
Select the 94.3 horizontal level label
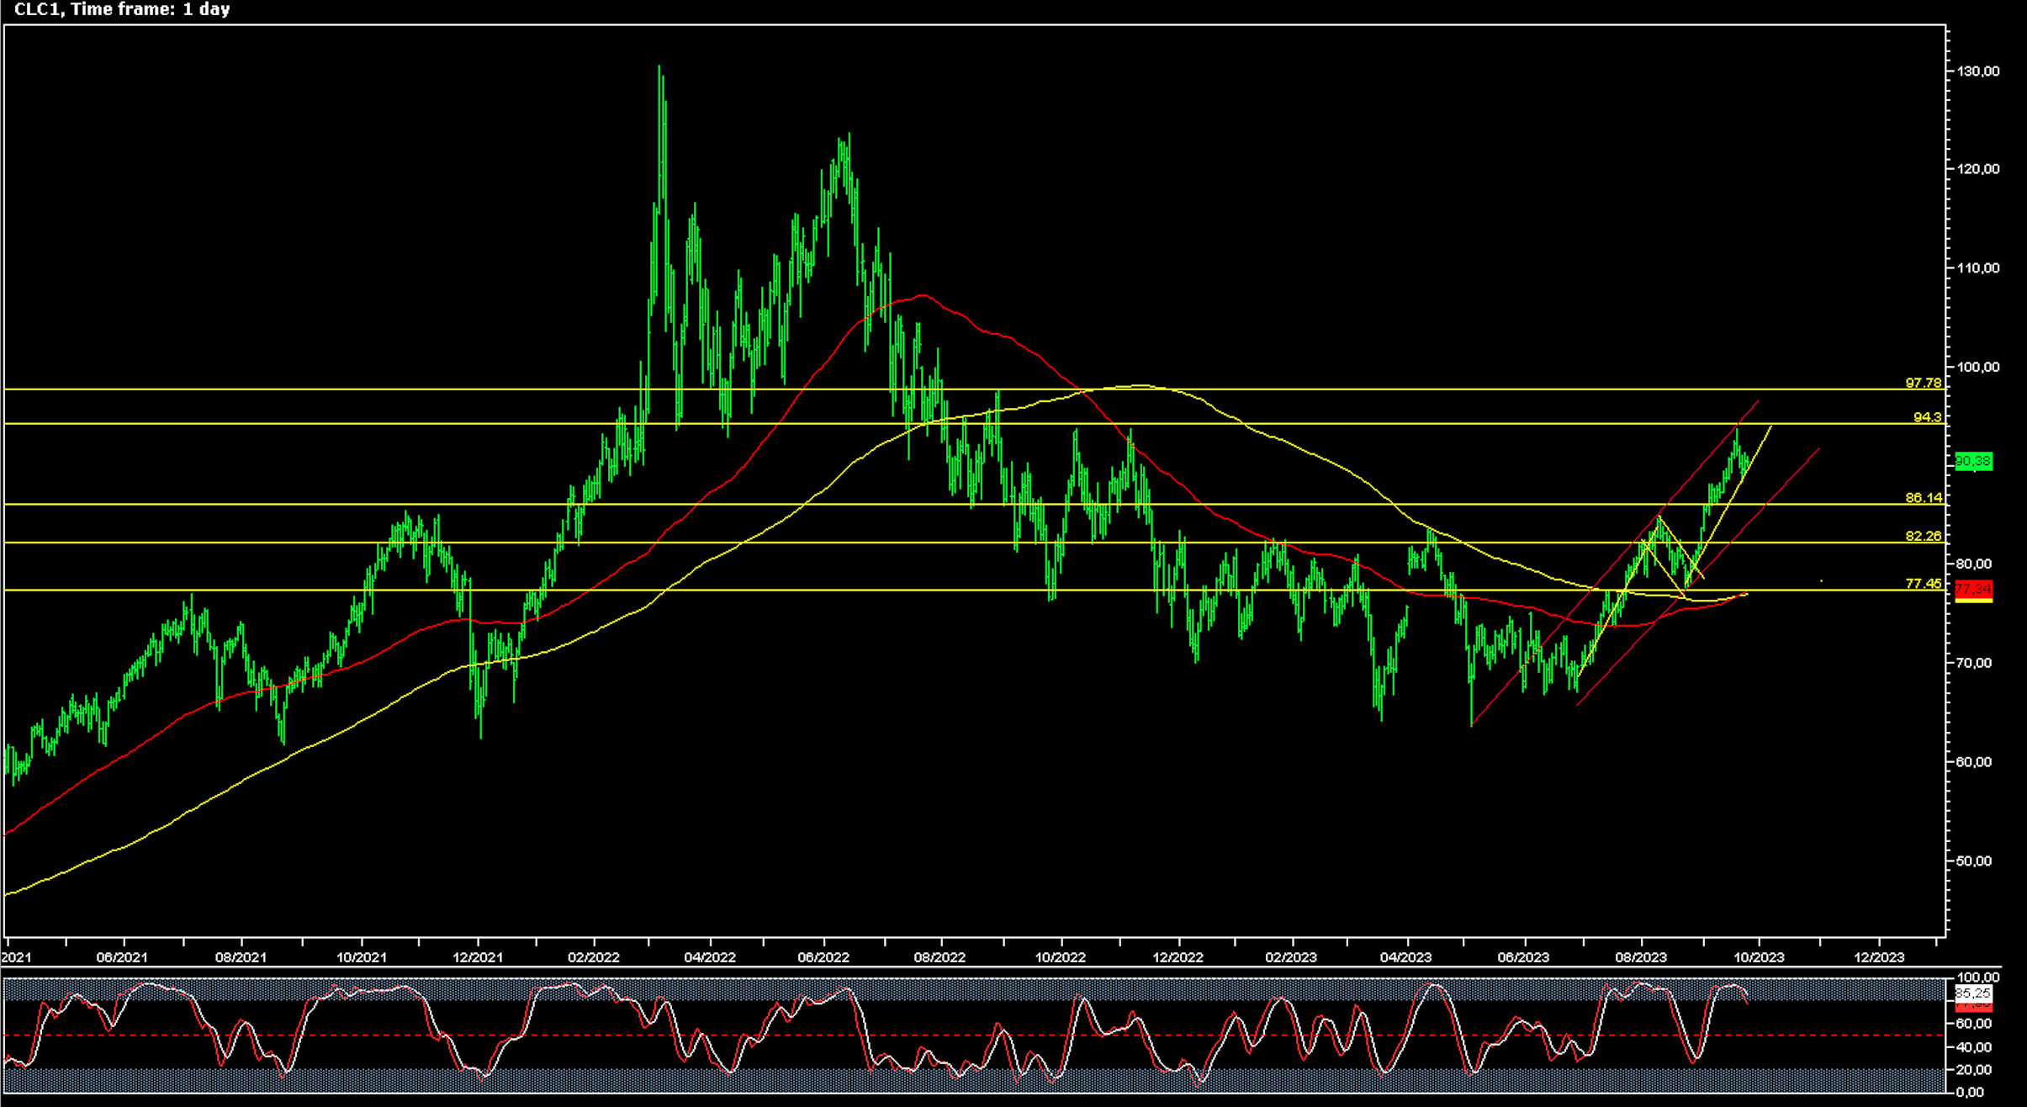[x=1927, y=417]
